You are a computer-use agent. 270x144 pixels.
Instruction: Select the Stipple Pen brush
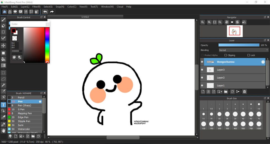(x=25, y=121)
